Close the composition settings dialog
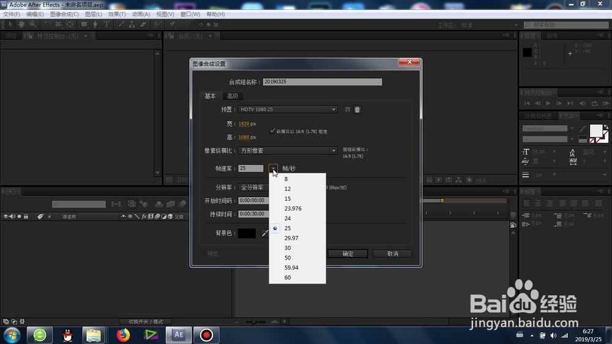This screenshot has height=344, width=612. (x=409, y=62)
